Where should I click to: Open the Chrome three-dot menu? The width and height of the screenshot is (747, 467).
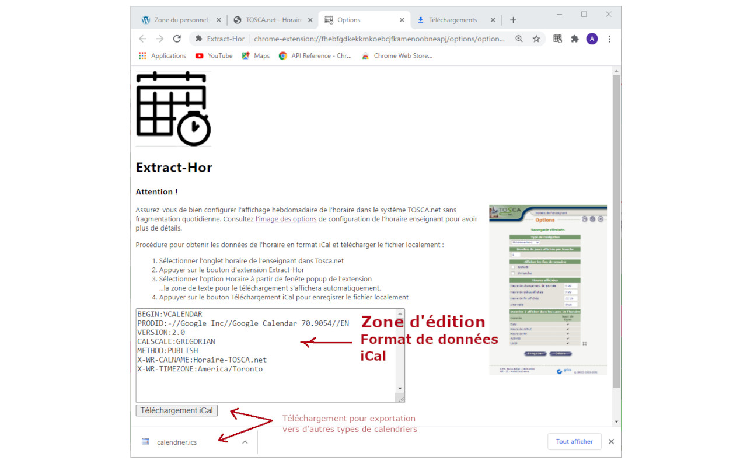[609, 39]
